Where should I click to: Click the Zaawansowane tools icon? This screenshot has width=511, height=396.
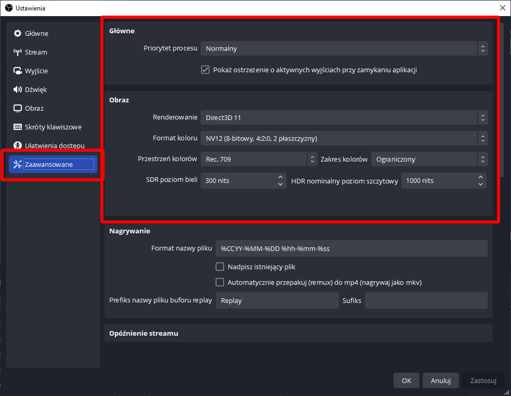pyautogui.click(x=18, y=165)
